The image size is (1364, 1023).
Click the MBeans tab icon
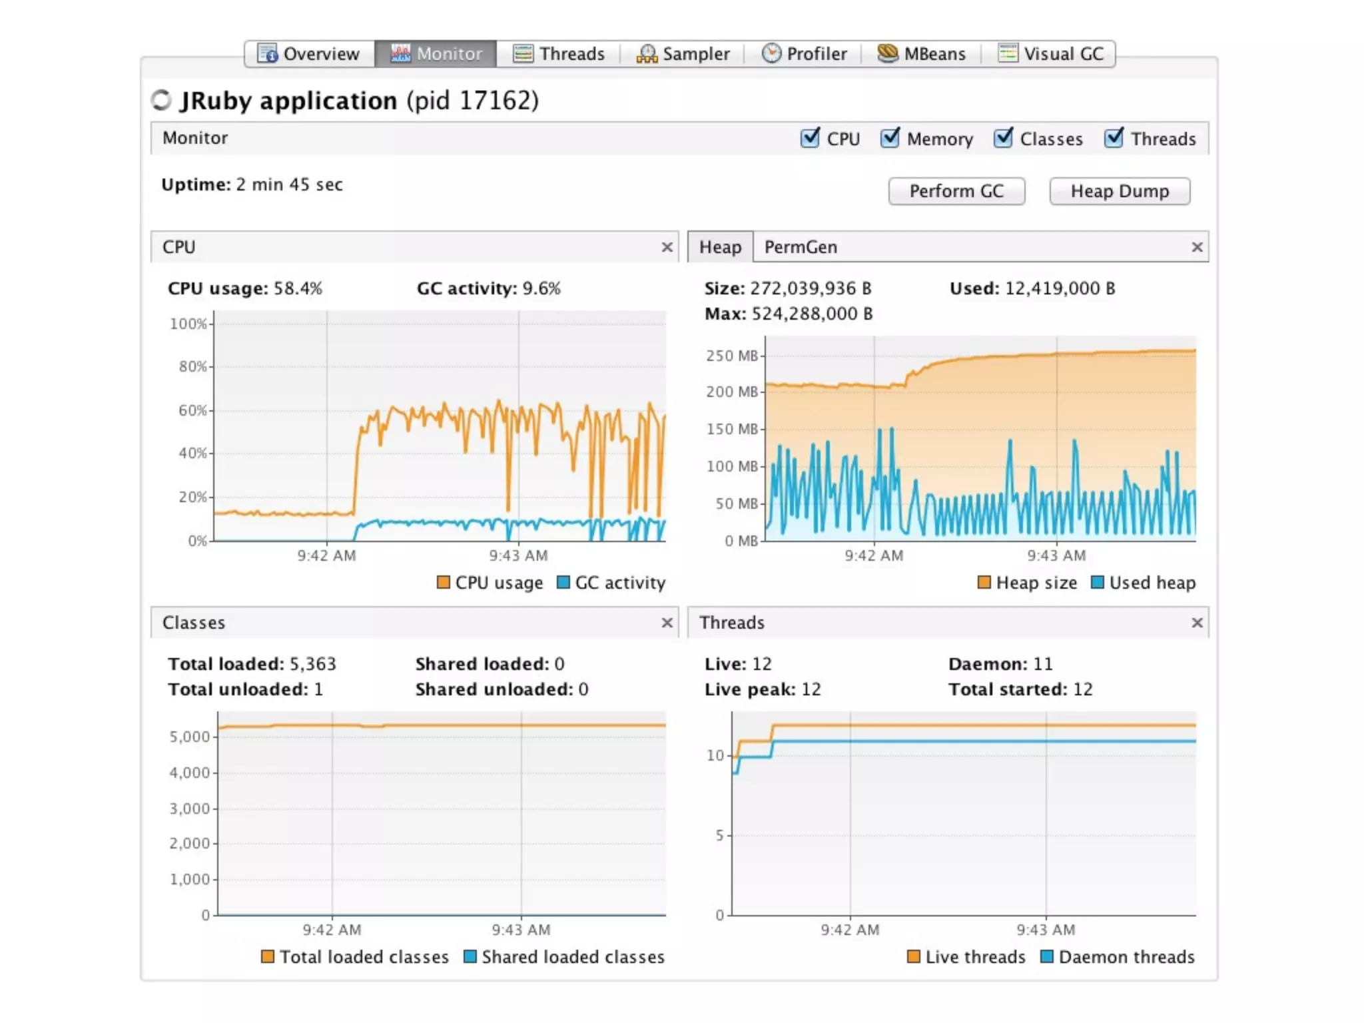pos(887,53)
